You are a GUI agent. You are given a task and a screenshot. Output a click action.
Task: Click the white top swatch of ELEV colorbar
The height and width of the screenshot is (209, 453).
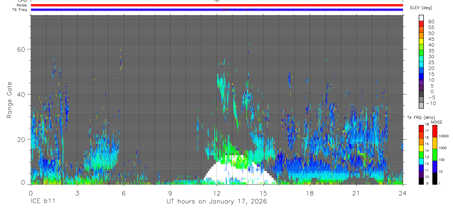coord(421,18)
